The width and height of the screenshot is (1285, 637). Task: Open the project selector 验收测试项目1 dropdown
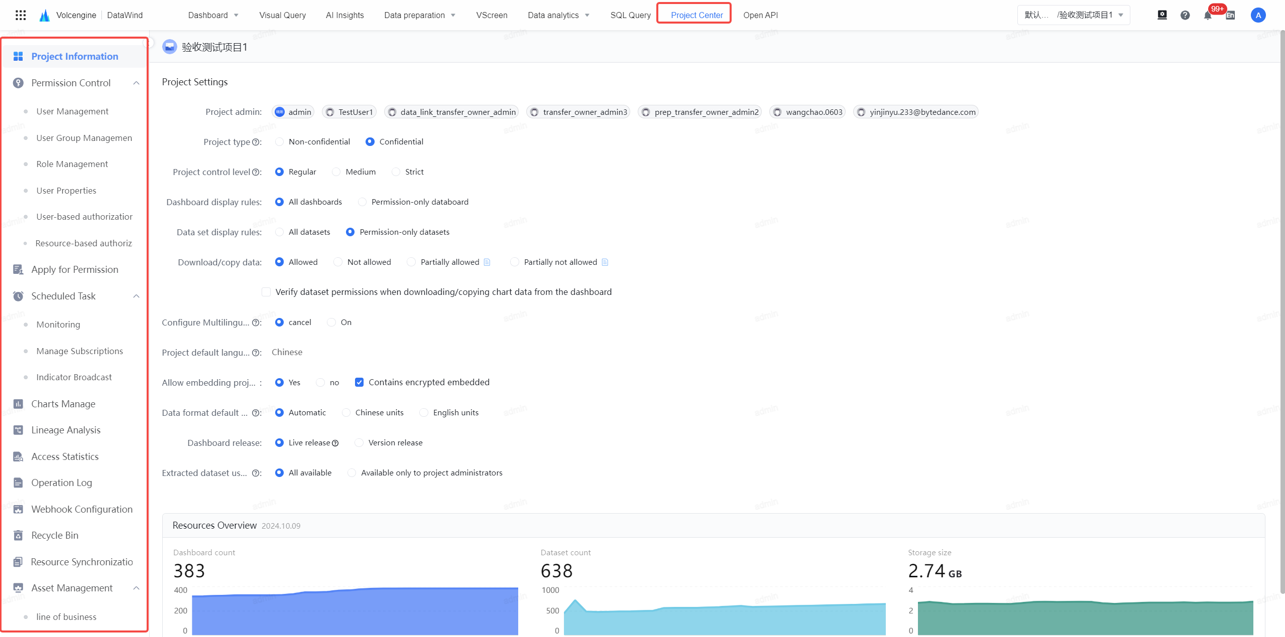tap(1074, 15)
